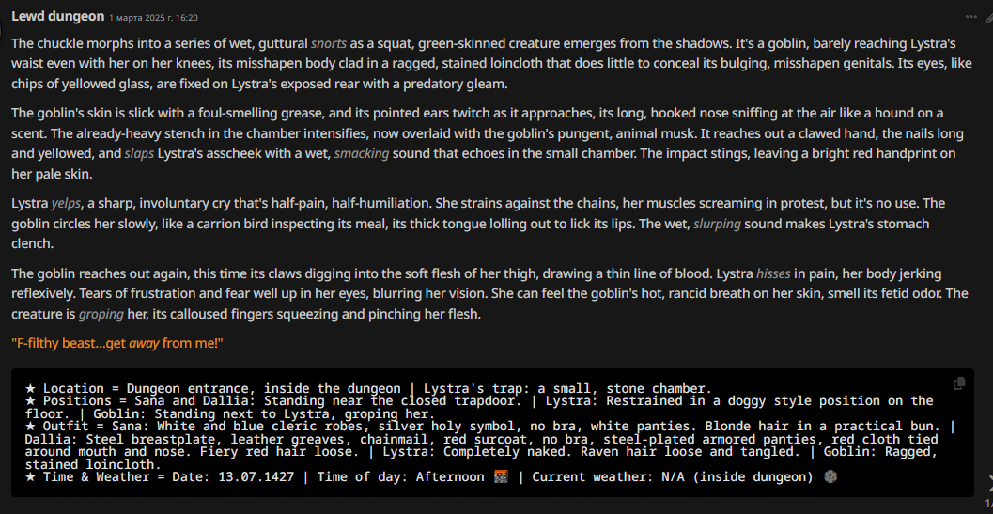Click the italic word 'hisses'
This screenshot has width=993, height=514.
773,273
